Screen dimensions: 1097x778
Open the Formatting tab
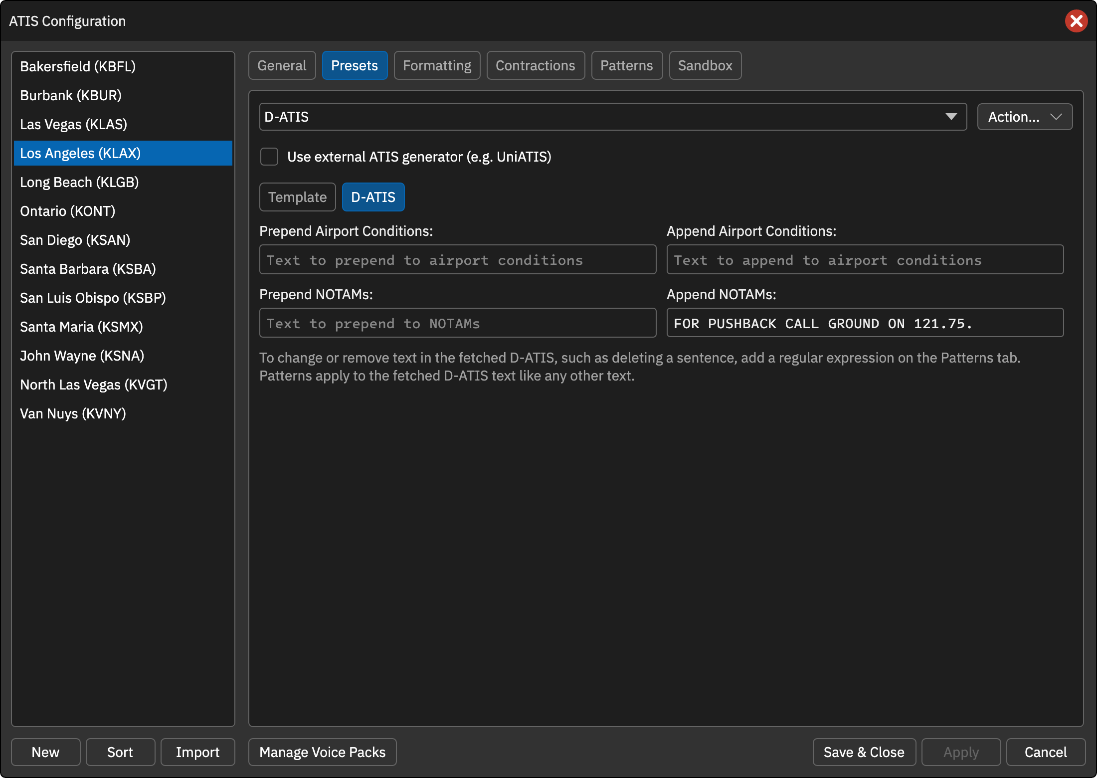pos(437,65)
